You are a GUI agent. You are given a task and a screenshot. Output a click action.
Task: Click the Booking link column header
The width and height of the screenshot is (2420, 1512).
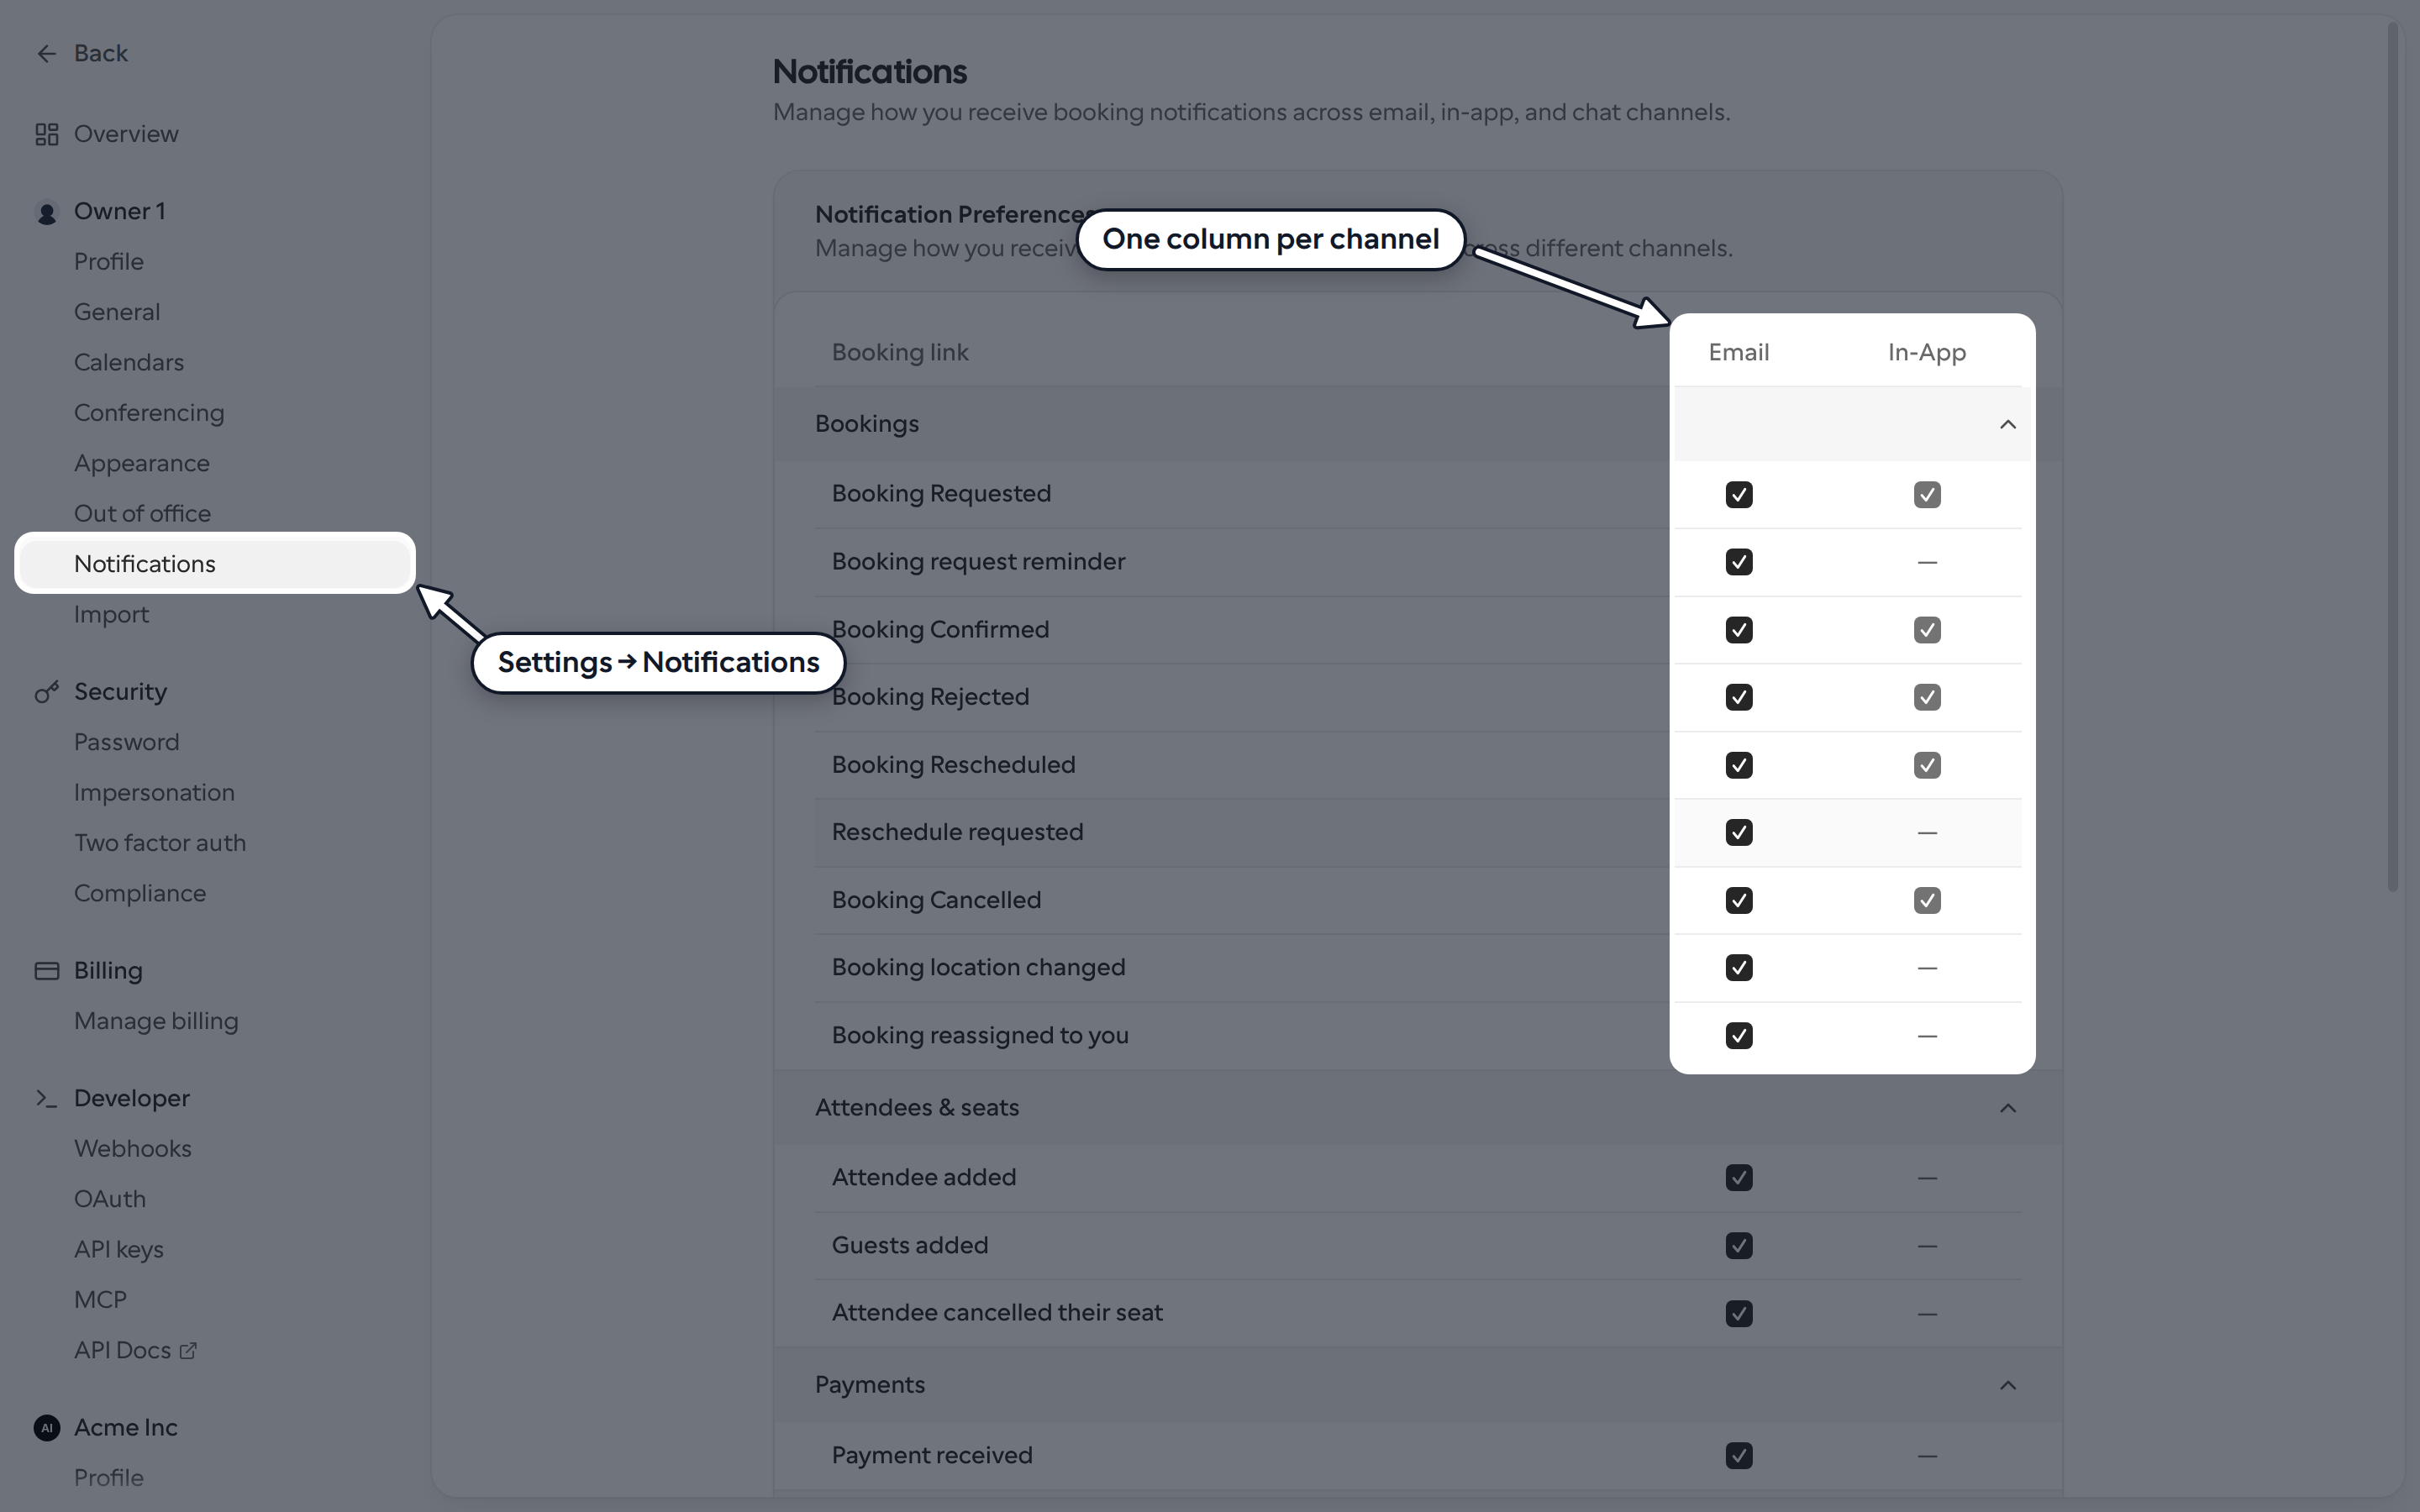[x=900, y=352]
